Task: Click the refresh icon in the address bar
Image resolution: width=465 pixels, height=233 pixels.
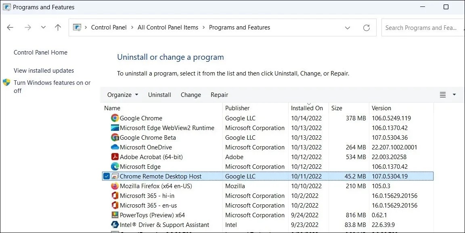Action: [x=367, y=27]
